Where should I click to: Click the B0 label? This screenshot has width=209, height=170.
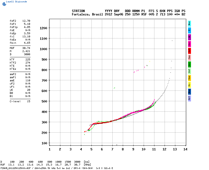point(11,93)
